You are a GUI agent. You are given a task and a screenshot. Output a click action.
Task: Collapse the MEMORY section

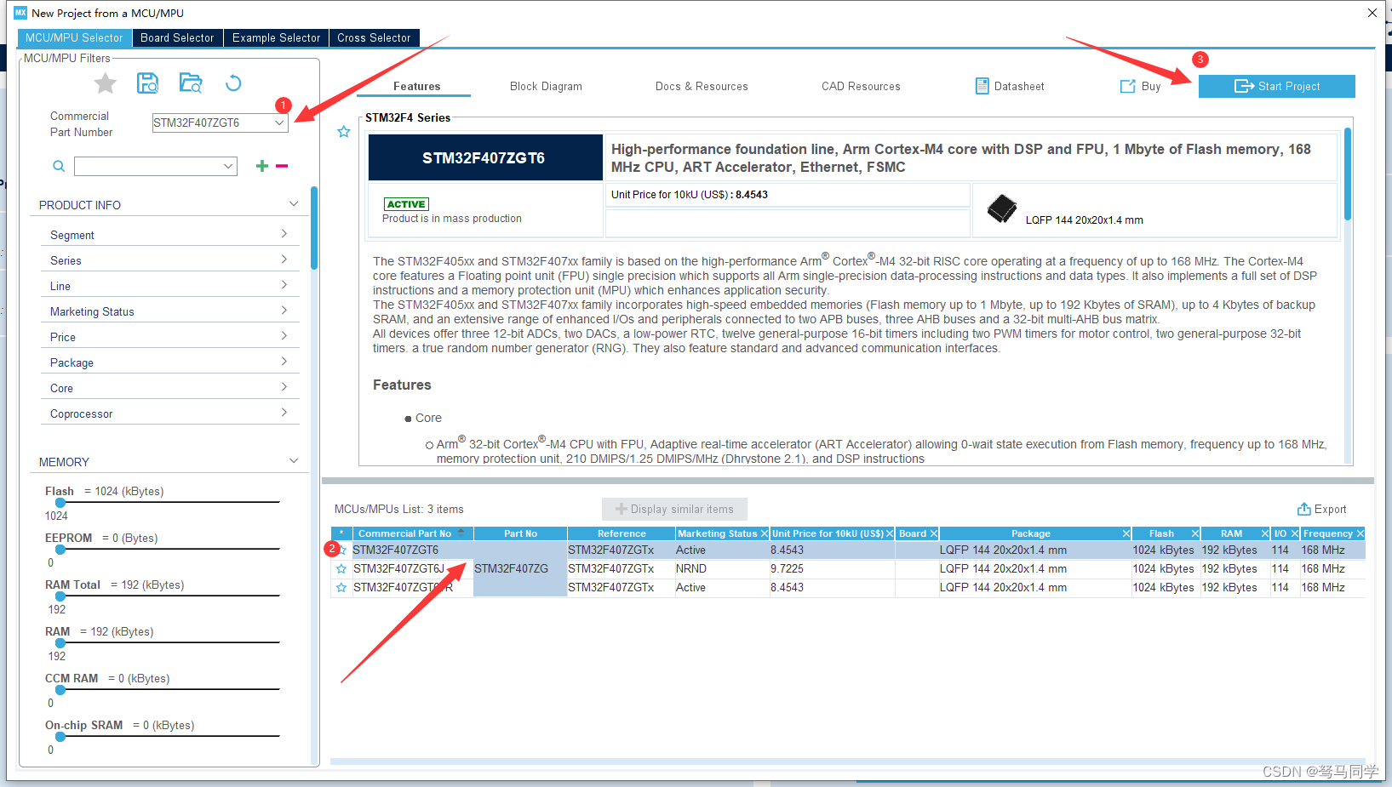294,461
